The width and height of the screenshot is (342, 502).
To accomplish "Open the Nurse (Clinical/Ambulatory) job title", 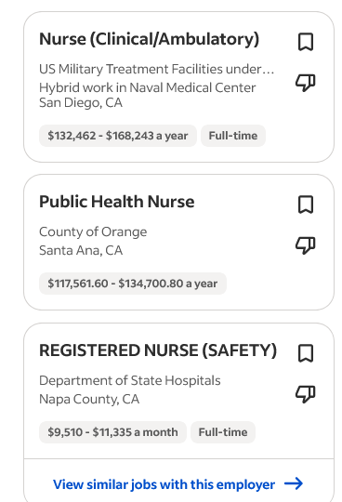I will tap(149, 39).
